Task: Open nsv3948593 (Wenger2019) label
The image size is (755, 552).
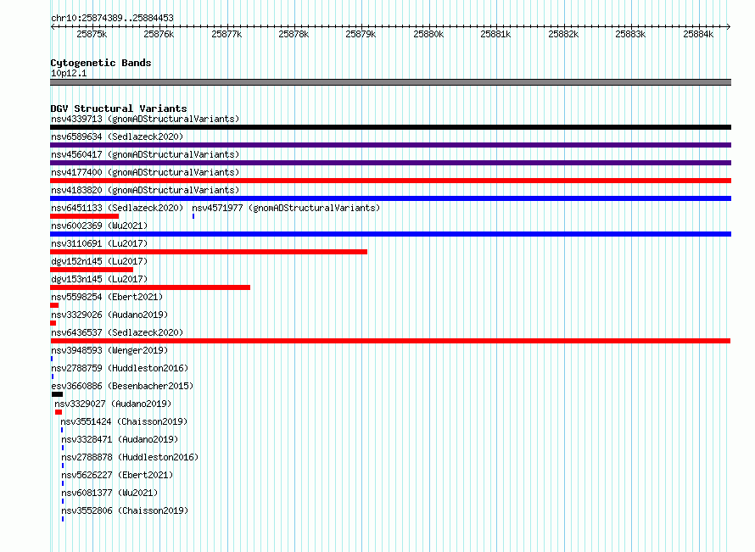Action: click(109, 350)
